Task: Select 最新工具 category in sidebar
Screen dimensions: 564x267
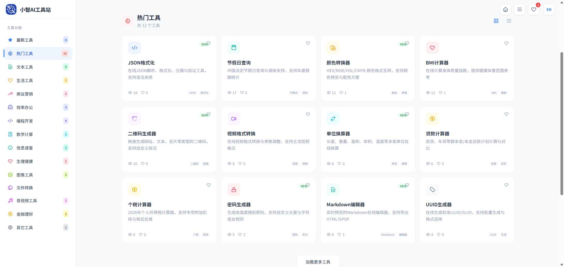Action: 38,40
